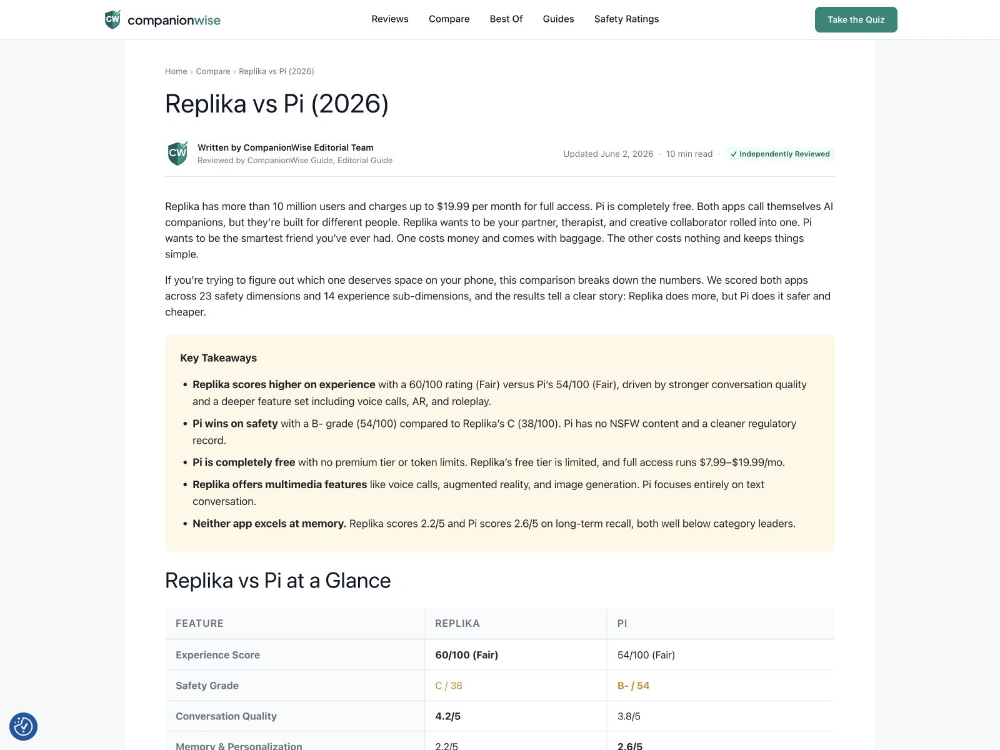Click "Pi is completely free" takeaway
The image size is (1000, 750).
coord(244,462)
